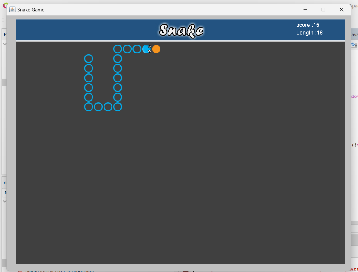358x272 pixels.
Task: Click the glowing Snake logo in the banner
Action: pyautogui.click(x=181, y=30)
